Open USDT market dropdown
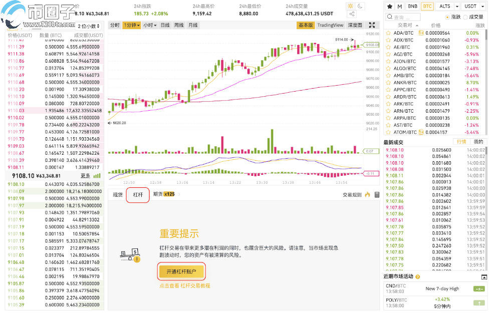Screen dimensions: 489x314 point(472,7)
